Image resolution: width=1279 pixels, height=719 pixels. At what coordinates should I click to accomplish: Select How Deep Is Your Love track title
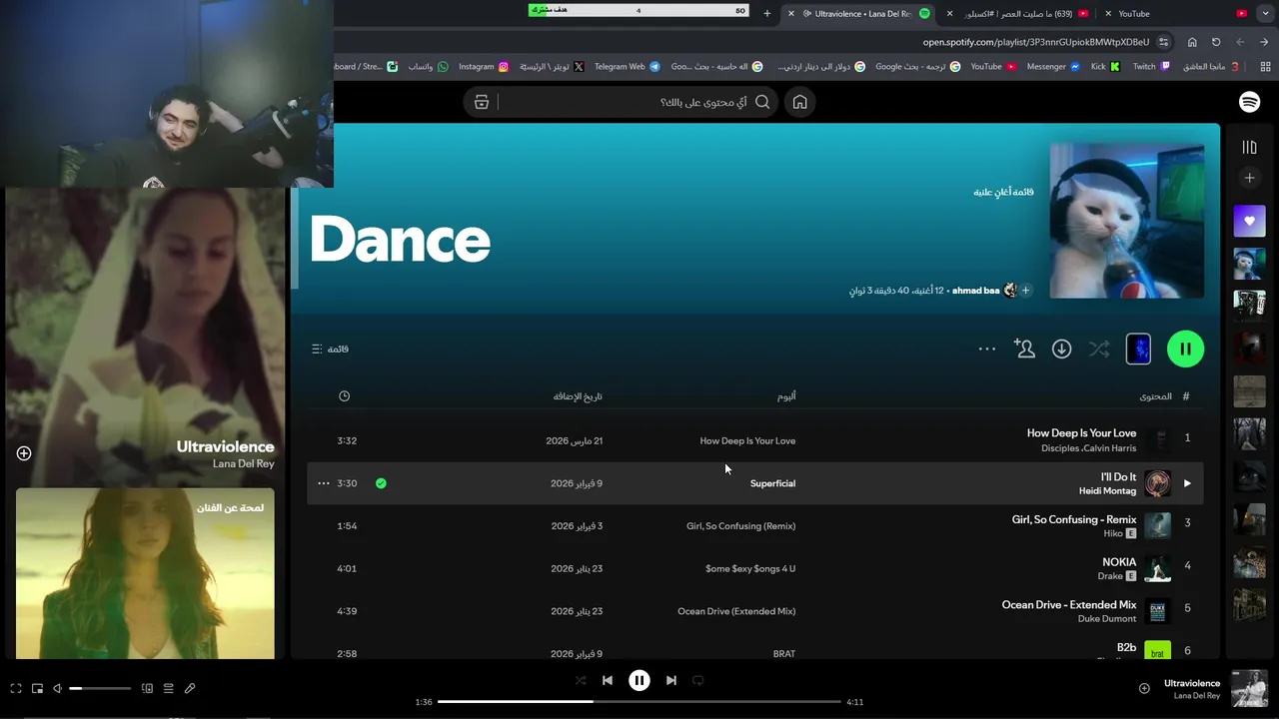(x=1081, y=433)
